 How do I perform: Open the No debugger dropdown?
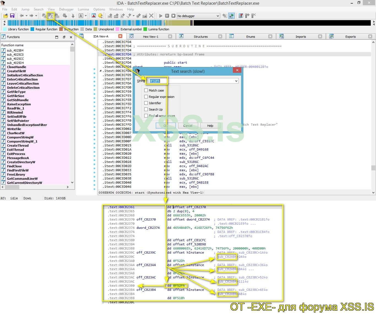198,16
